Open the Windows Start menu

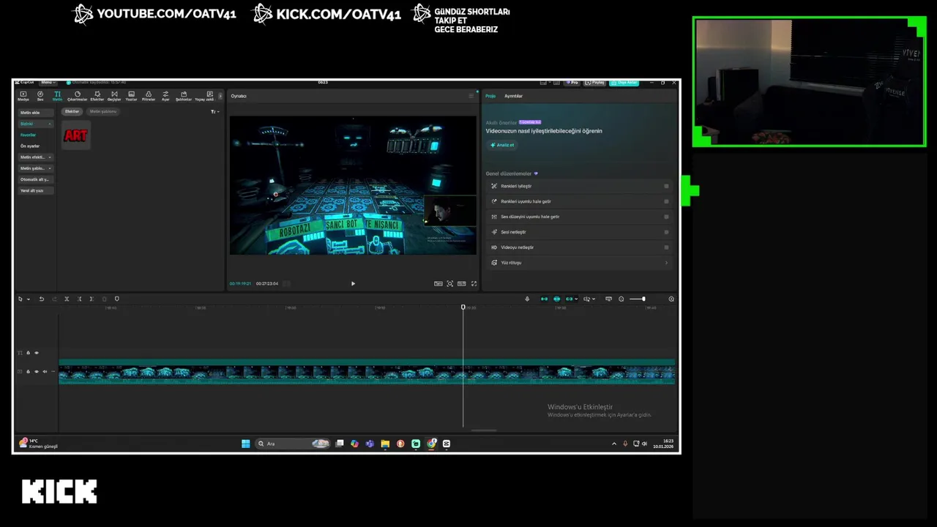246,444
